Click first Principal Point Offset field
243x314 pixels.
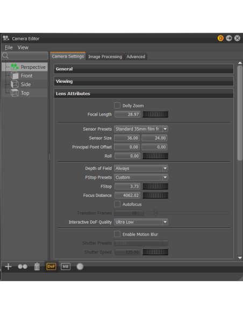point(127,147)
